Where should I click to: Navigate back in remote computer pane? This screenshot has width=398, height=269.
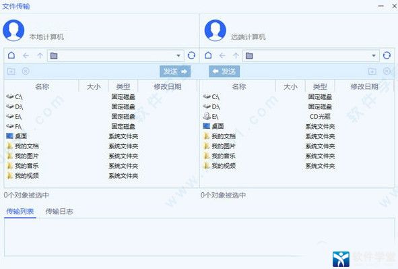click(222, 55)
